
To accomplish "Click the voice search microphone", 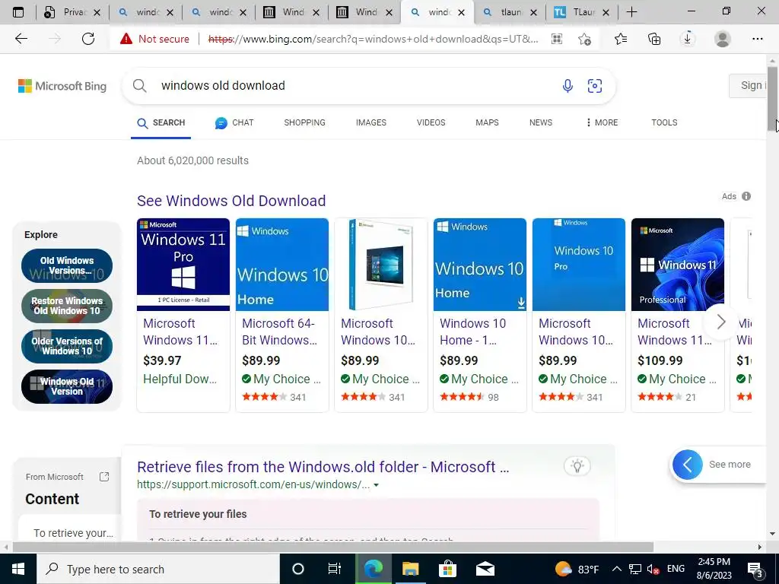I will 568,86.
